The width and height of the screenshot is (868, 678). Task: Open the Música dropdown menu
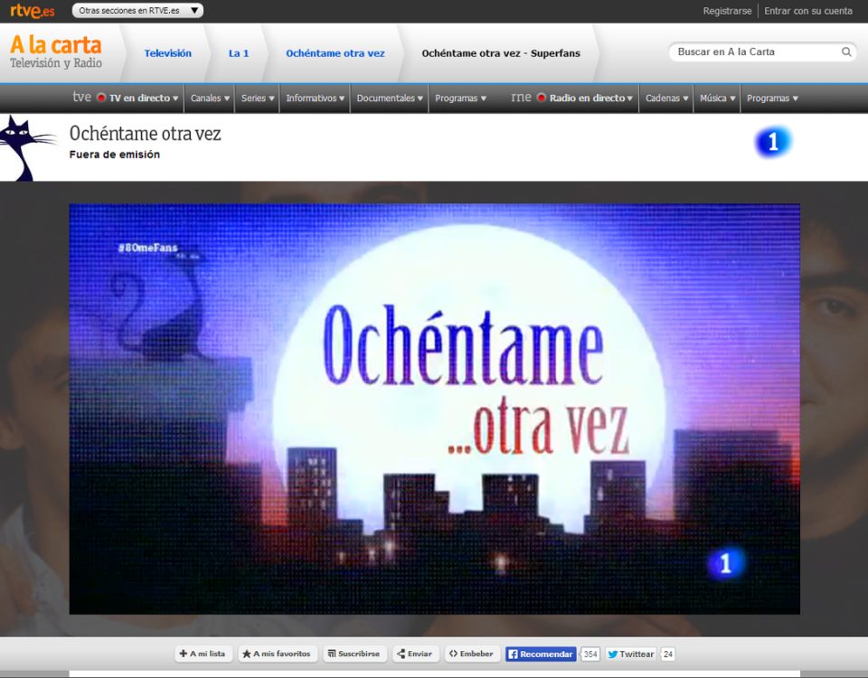717,98
